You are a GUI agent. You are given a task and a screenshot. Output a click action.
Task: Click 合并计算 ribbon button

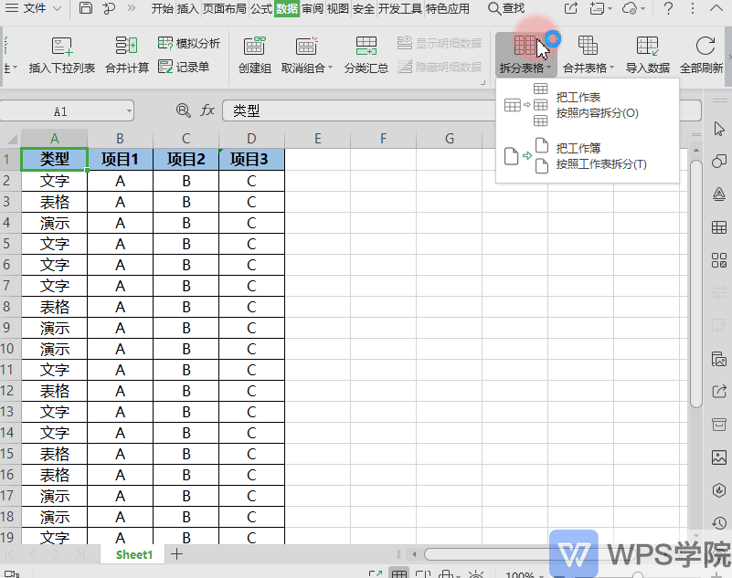[126, 55]
